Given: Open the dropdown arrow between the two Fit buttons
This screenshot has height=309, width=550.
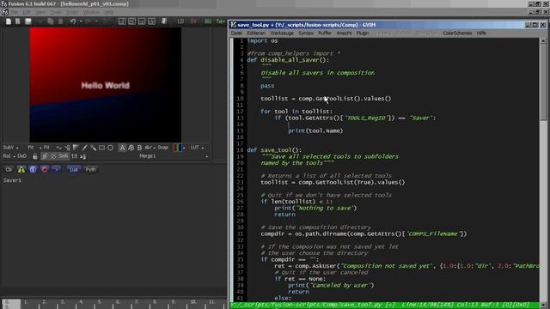Looking at the screenshot, I should pyautogui.click(x=40, y=148).
